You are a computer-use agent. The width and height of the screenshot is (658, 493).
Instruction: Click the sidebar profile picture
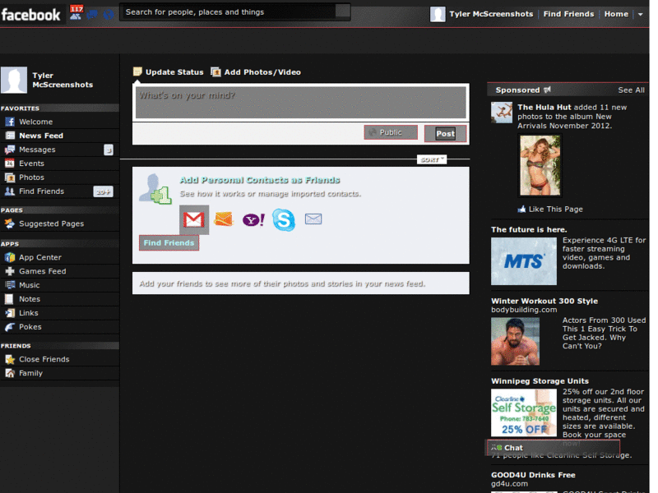pos(14,80)
